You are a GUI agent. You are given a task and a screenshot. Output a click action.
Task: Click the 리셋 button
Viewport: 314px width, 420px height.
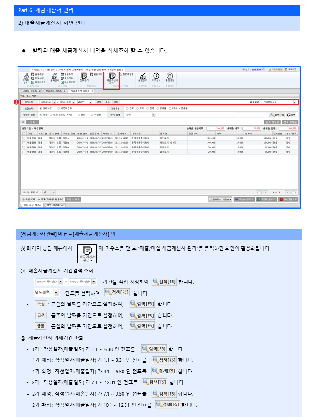(x=291, y=115)
